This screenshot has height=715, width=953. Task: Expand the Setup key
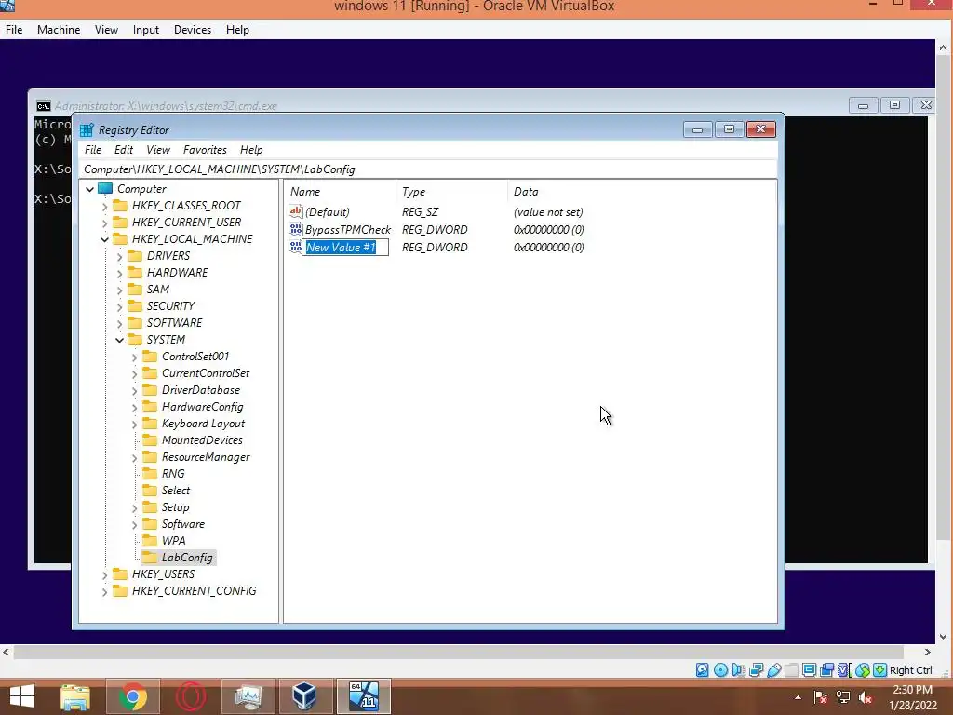coord(134,507)
